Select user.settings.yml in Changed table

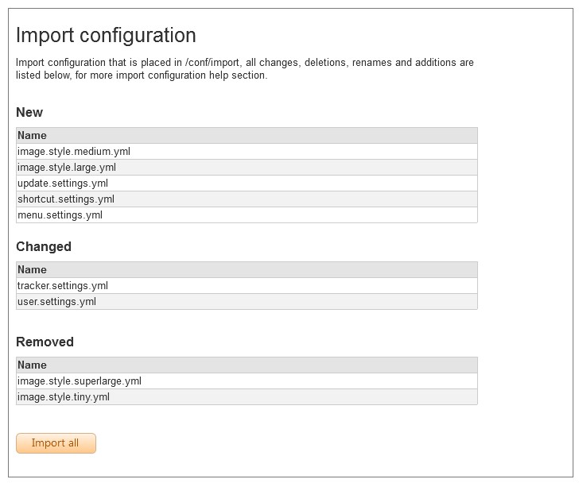point(247,302)
